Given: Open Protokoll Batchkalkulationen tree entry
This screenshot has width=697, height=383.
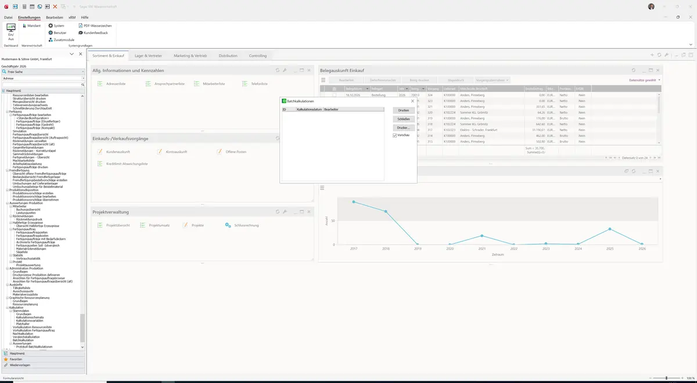Looking at the screenshot, I should (34, 346).
